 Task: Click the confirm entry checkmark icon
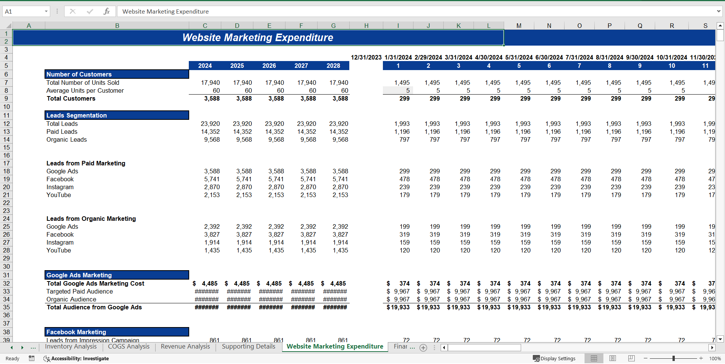(x=89, y=11)
